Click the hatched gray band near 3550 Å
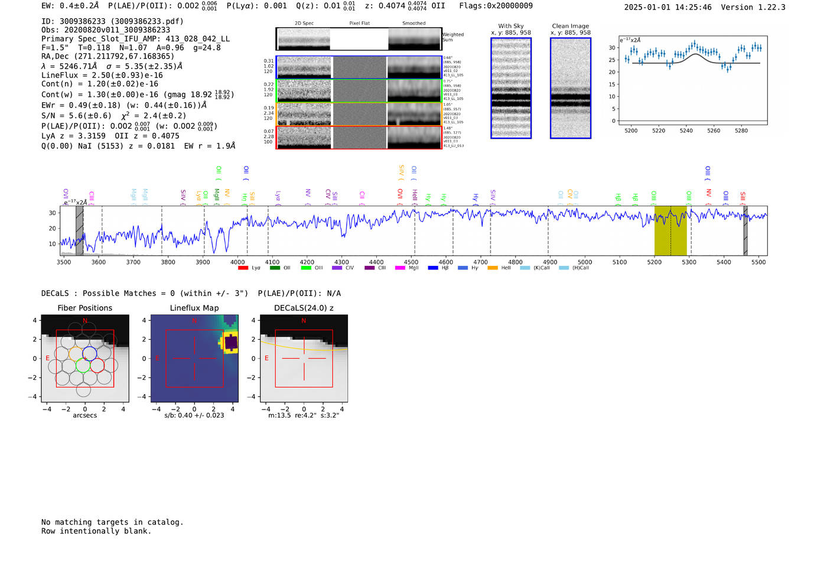Viewport: 827px width, 563px height. (x=80, y=230)
